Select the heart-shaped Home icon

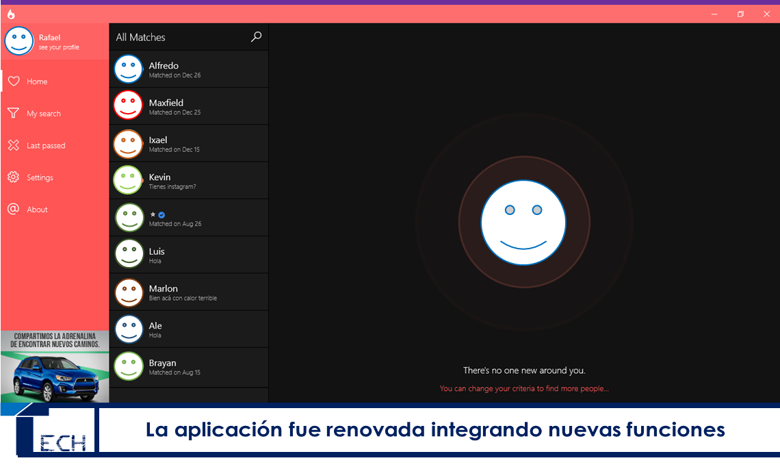14,81
